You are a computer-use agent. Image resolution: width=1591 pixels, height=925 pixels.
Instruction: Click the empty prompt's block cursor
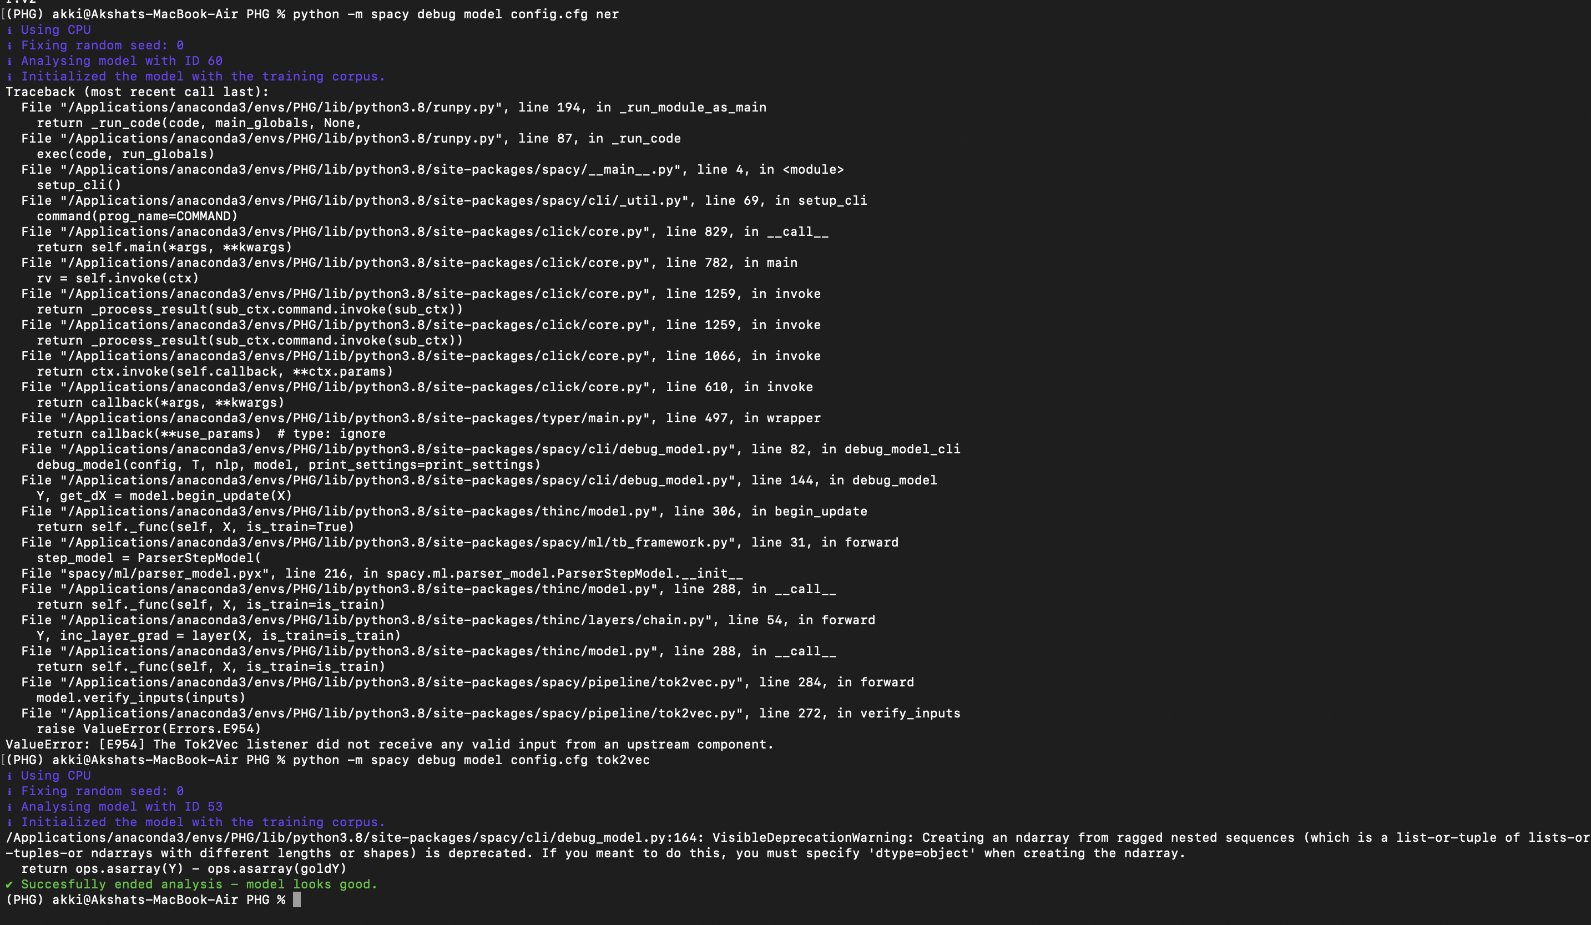pyautogui.click(x=297, y=899)
